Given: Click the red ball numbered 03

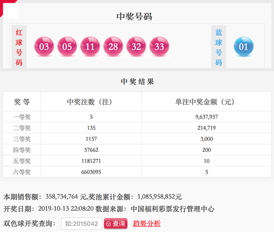Looking at the screenshot, I should click(44, 47).
